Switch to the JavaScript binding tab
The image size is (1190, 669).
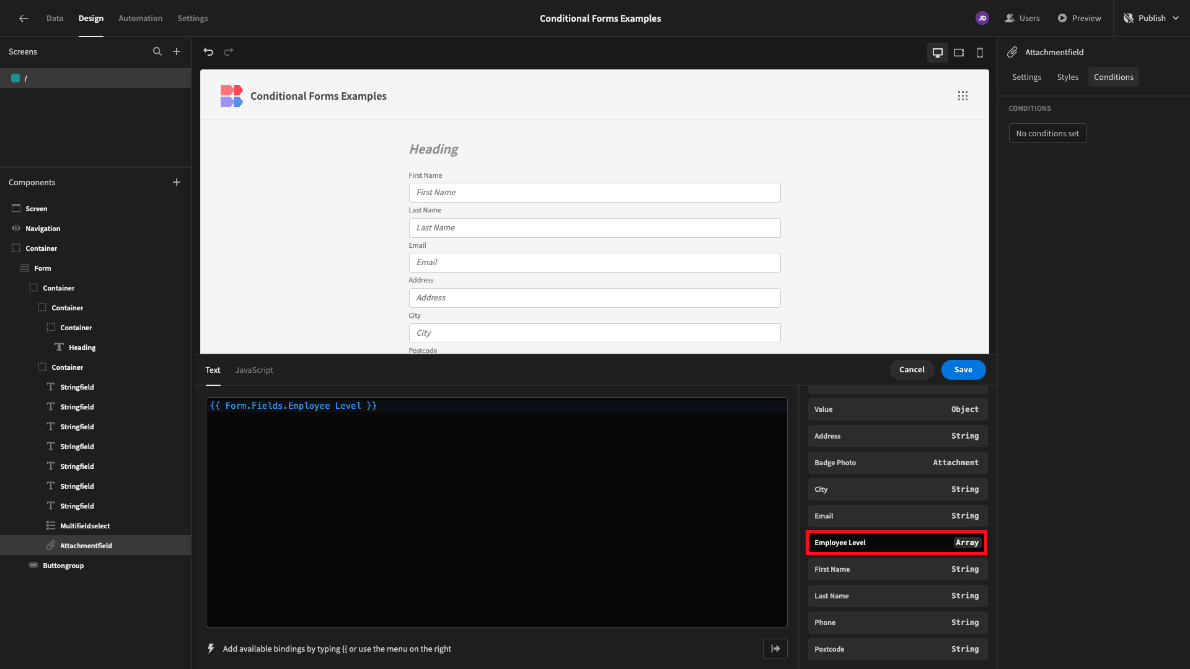pos(254,370)
